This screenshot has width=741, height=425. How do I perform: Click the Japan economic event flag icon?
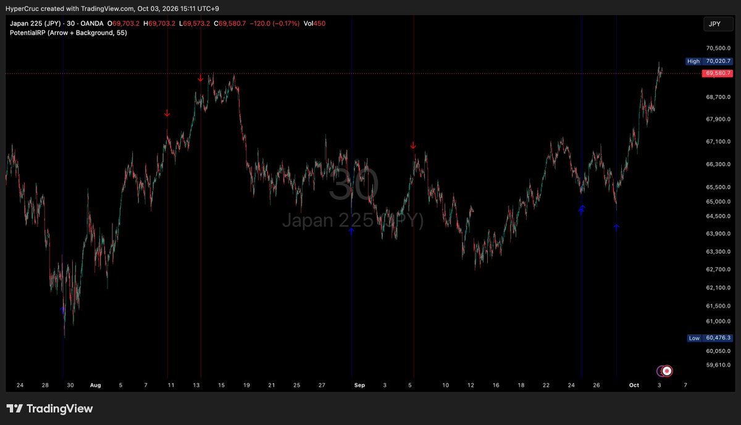(667, 371)
